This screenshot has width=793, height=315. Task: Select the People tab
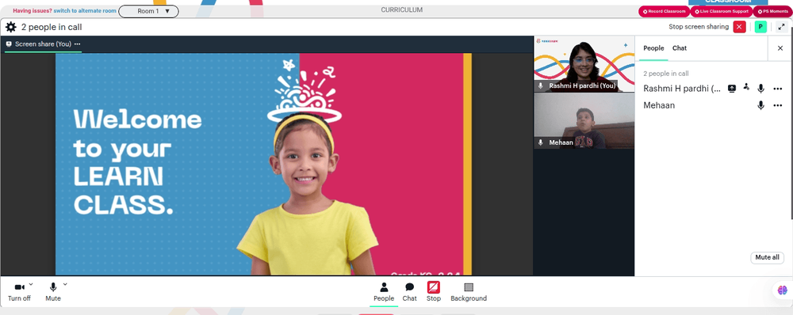point(653,48)
